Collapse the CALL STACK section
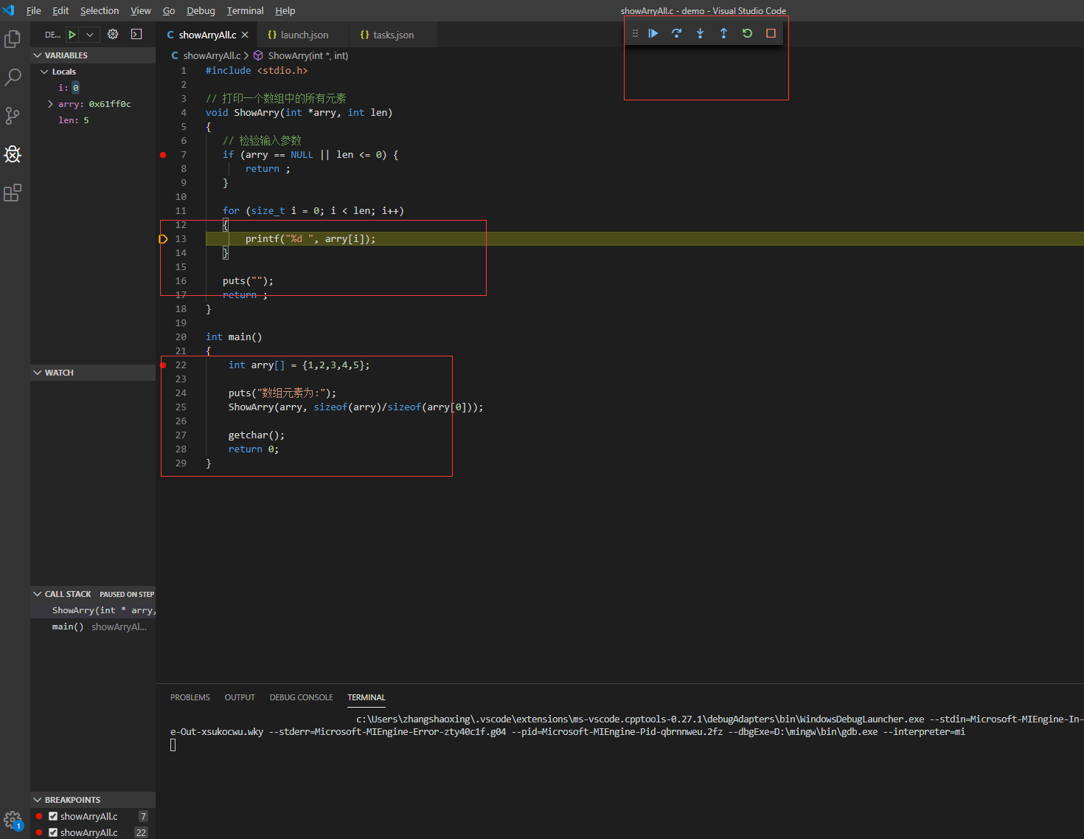 38,594
